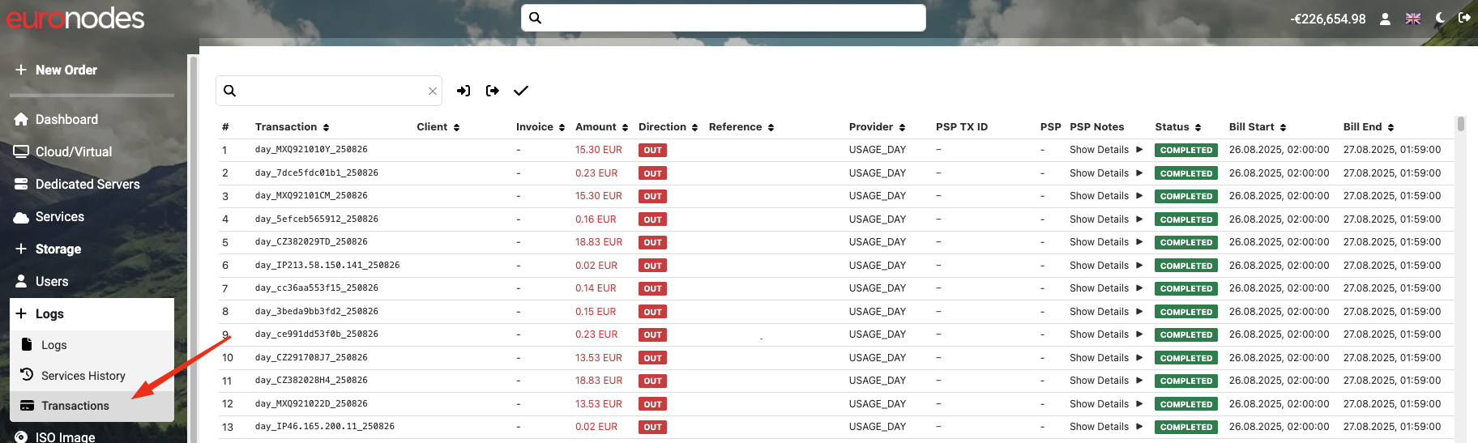Open the Logs submenu item
Screen dimensions: 1478x443
92,344
